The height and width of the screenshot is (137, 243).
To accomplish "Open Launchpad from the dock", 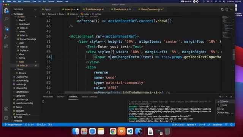I will coord(84,131).
